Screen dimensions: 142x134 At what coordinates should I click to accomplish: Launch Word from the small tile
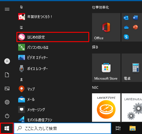pos(135,18)
